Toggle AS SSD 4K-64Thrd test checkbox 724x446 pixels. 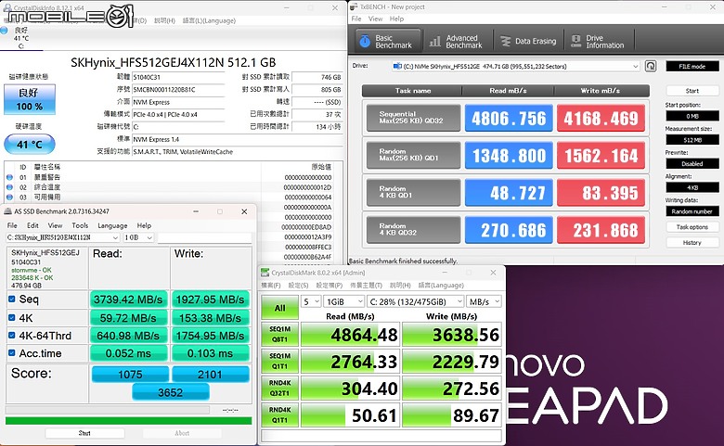point(12,336)
